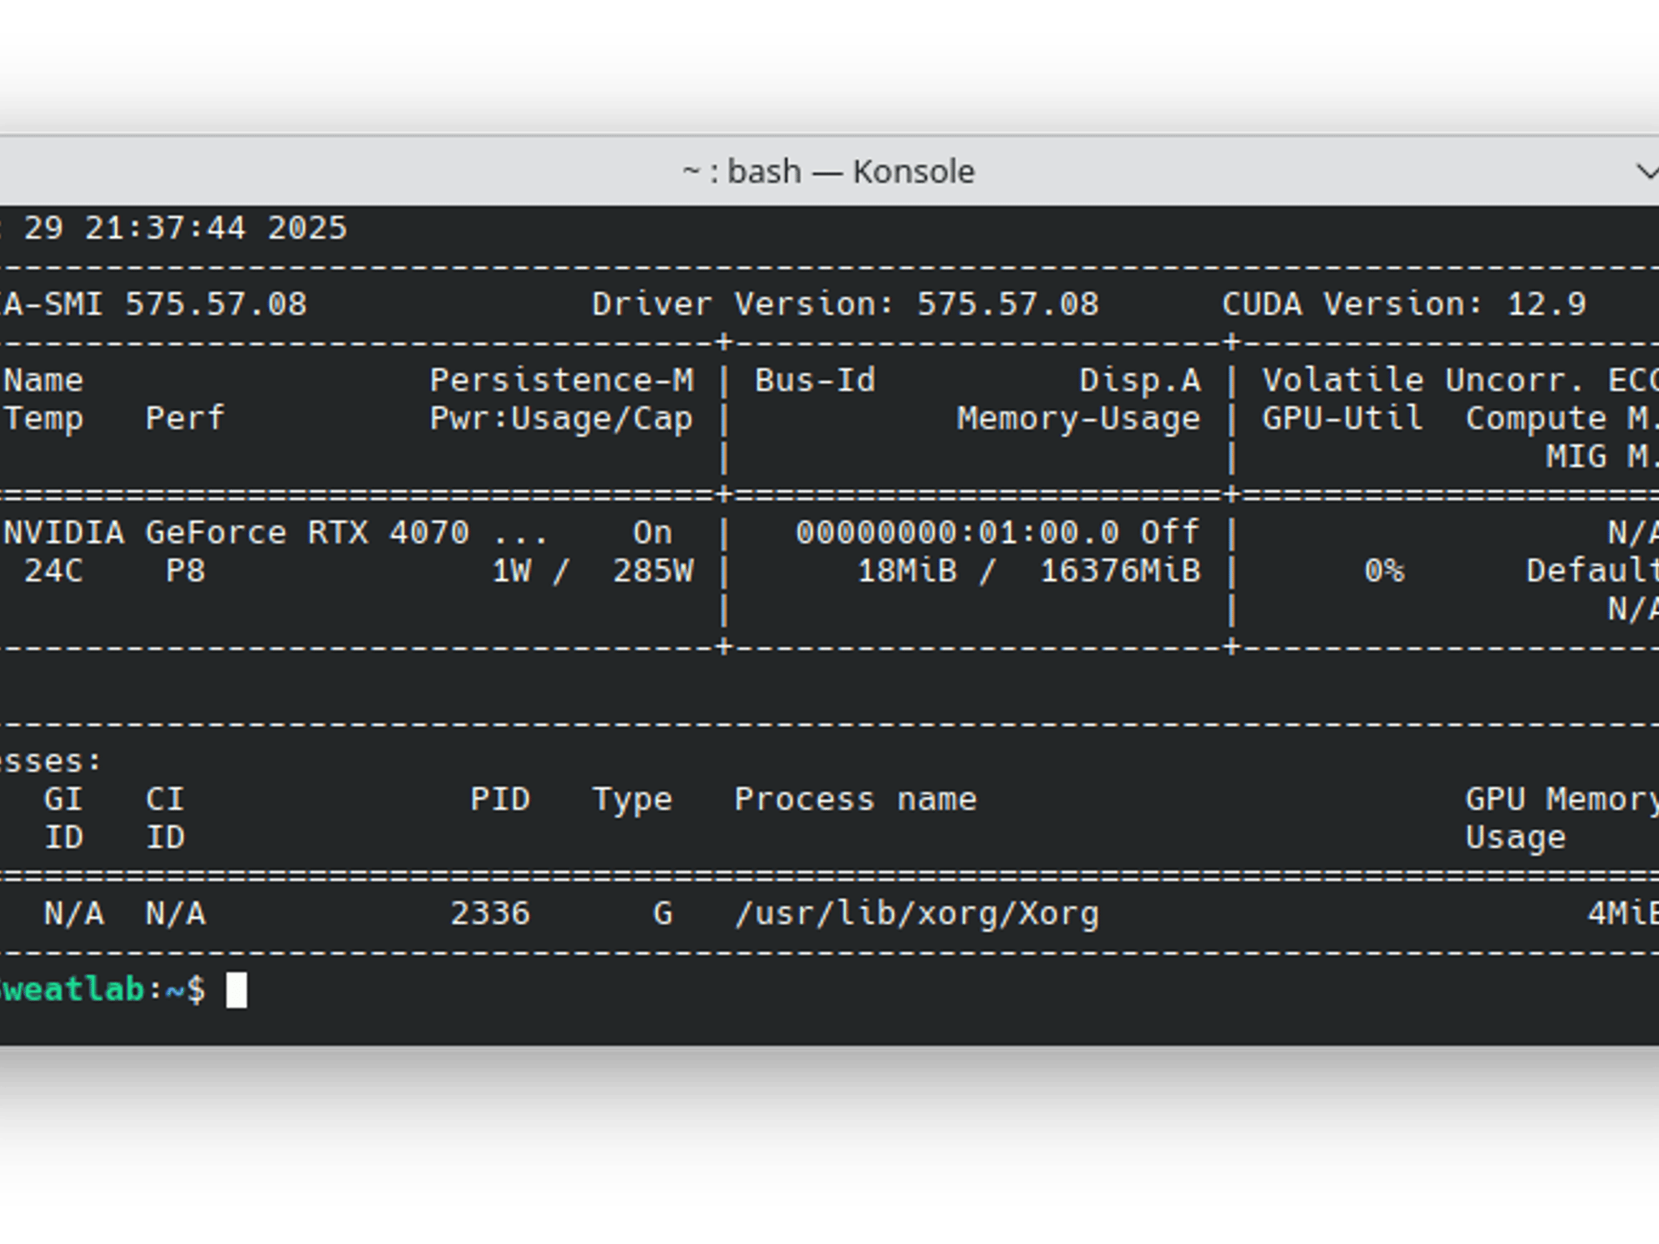Image resolution: width=1659 pixels, height=1244 pixels.
Task: Click the P8 performance state value
Action: coord(186,571)
